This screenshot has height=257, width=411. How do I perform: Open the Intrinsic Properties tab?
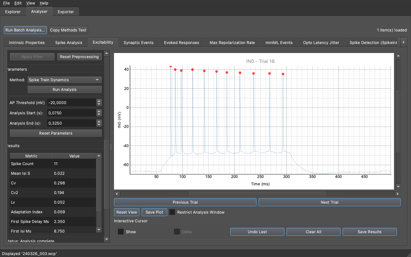[x=27, y=42]
